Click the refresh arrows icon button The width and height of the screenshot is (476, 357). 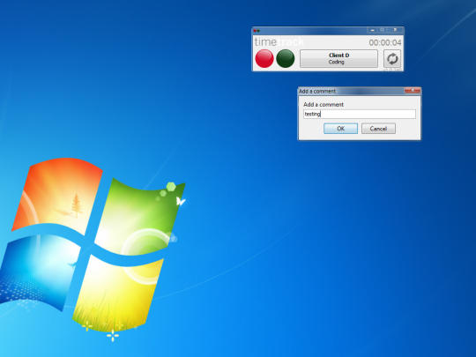[392, 58]
